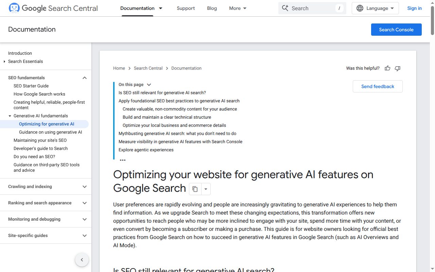This screenshot has height=272, width=435.
Task: Click the thumbs down not helpful icon
Action: point(398,68)
